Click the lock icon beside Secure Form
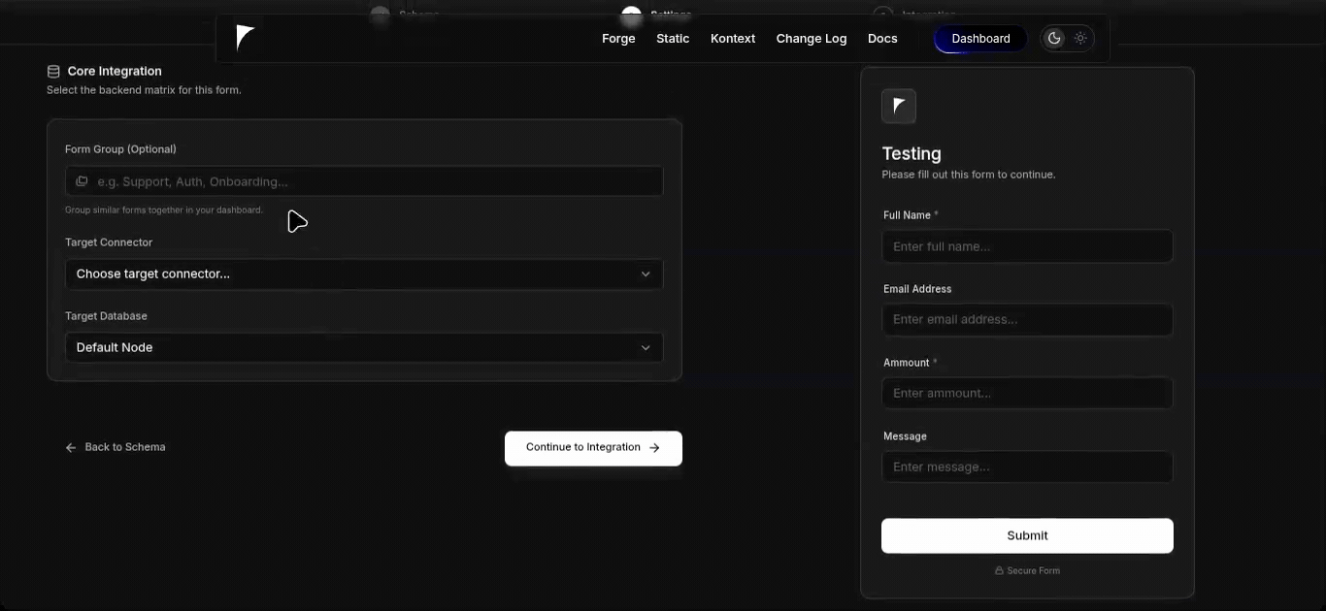 point(999,570)
